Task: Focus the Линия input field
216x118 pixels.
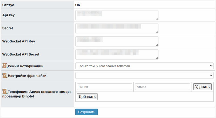Action: coord(104,87)
